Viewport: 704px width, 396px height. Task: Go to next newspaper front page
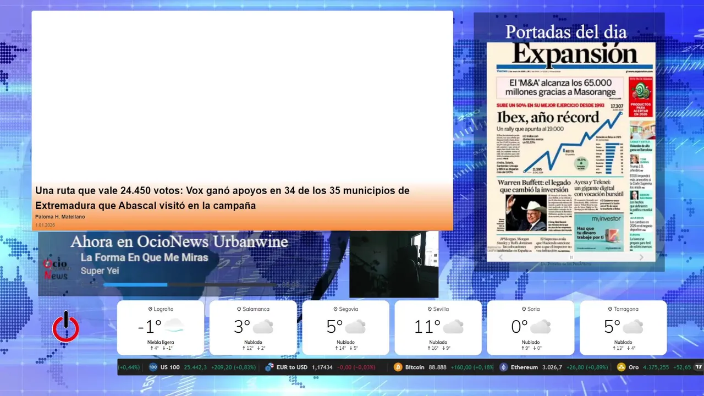click(641, 257)
